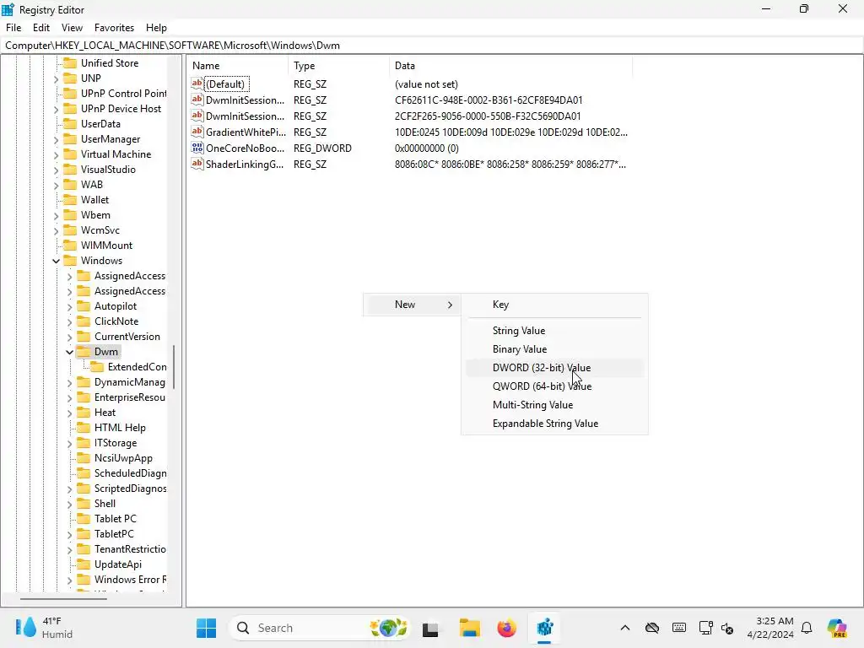Select the NcsiUwpApp tree key
The width and height of the screenshot is (864, 648).
coord(123,458)
